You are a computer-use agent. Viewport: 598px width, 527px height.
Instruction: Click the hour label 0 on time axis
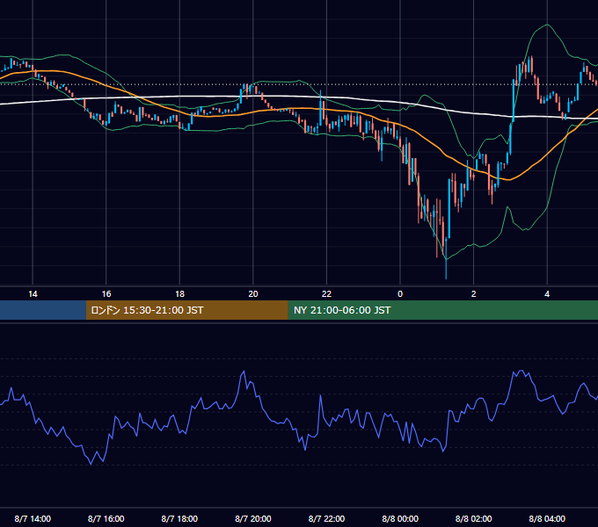click(400, 294)
